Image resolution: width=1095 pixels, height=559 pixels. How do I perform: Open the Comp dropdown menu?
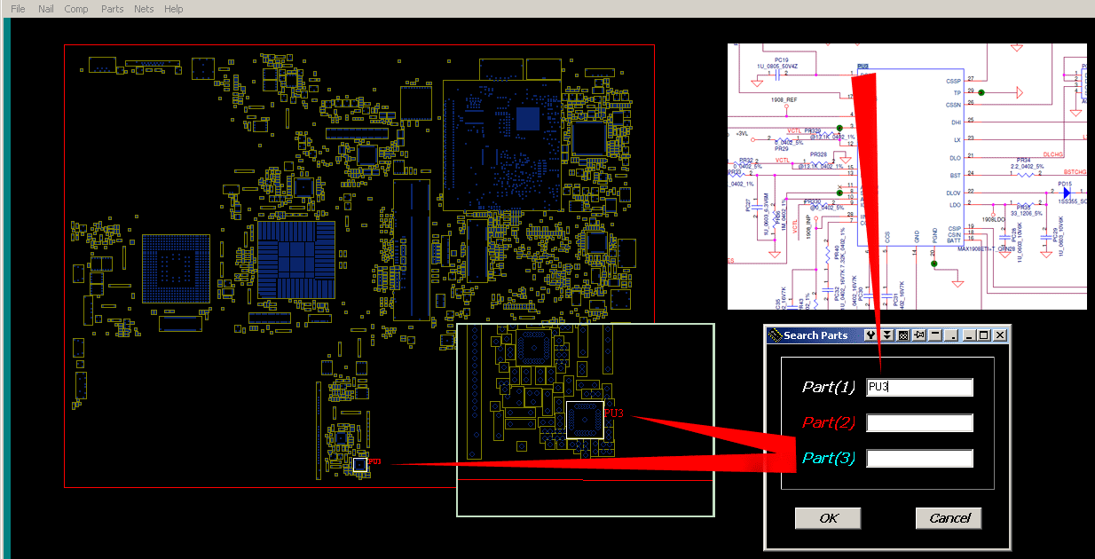coord(76,9)
